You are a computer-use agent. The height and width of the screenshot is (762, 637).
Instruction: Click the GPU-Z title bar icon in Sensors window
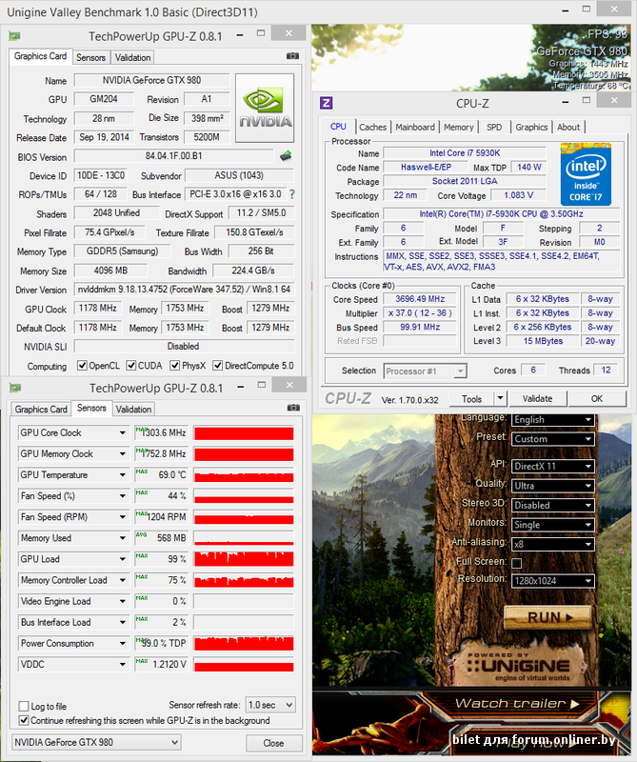click(15, 388)
